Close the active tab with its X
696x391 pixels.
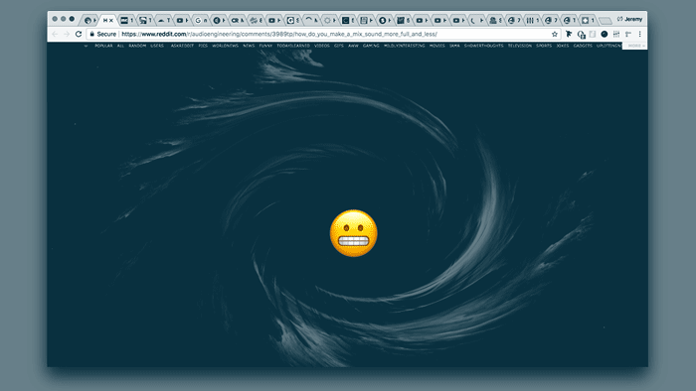click(111, 21)
